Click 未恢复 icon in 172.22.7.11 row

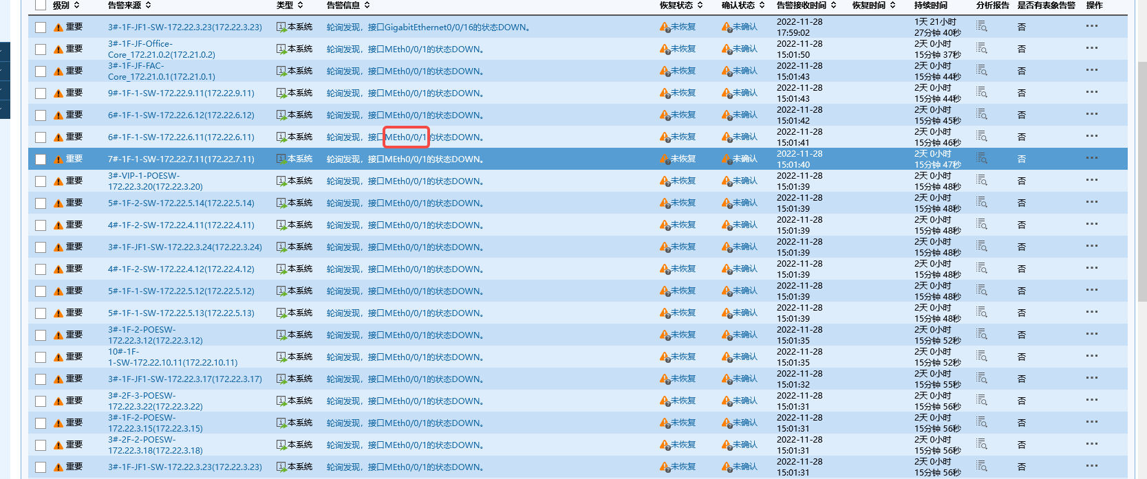(x=665, y=159)
